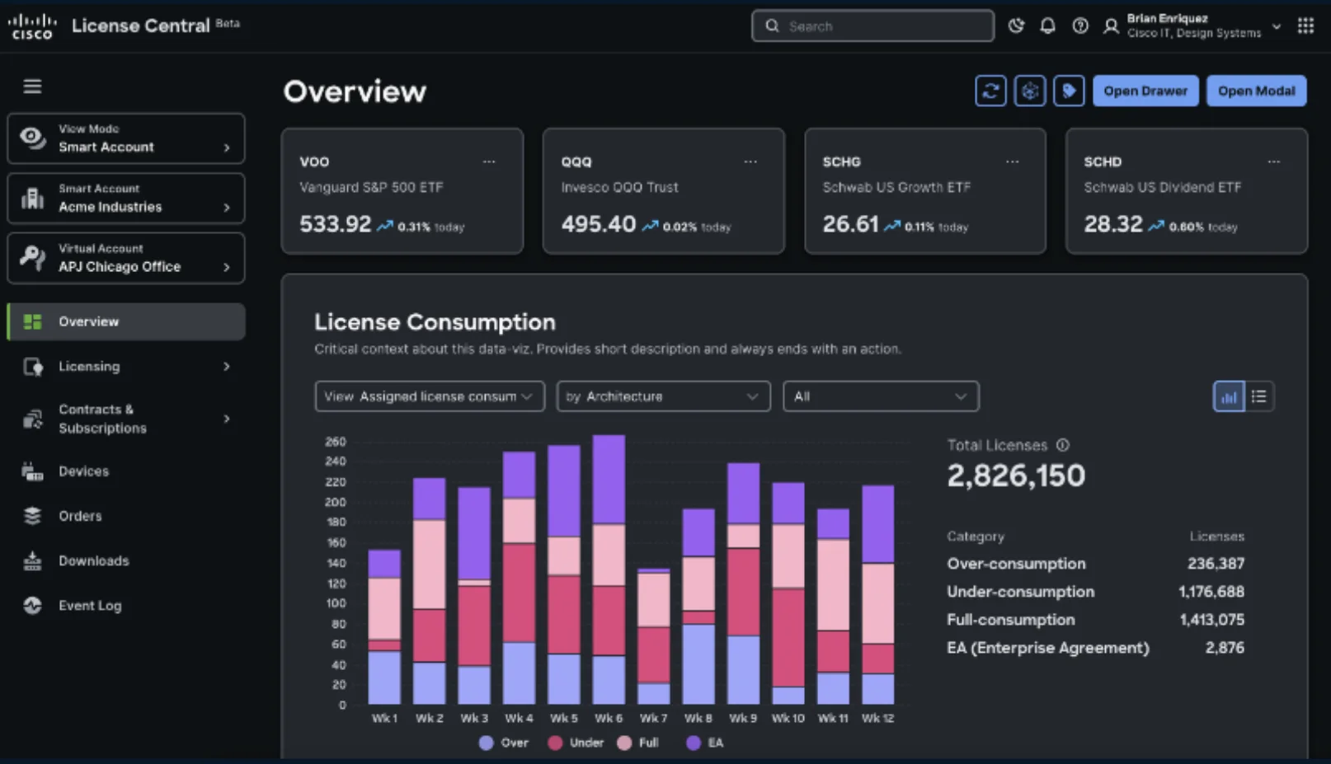Click the tag icon button

coord(1069,91)
